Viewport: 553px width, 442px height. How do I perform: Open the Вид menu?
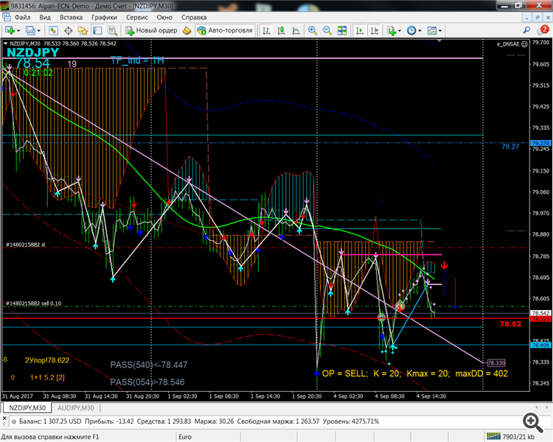click(45, 17)
